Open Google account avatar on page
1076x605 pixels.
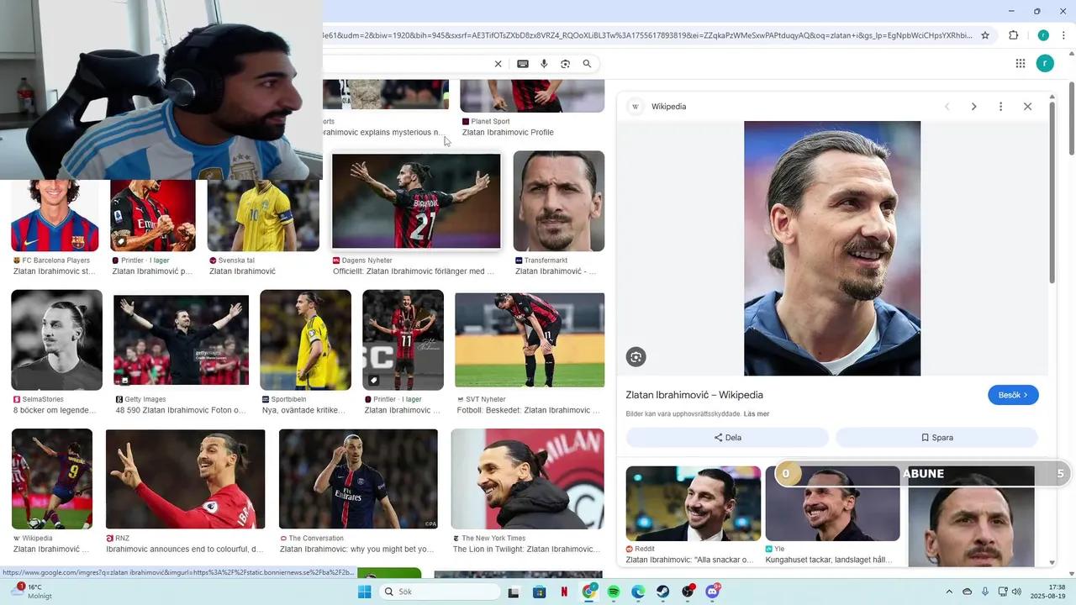tap(1045, 63)
